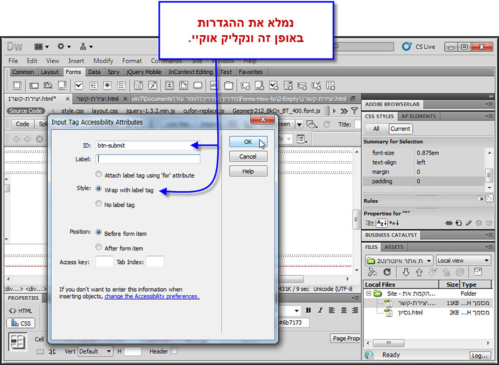This screenshot has height=365, width=499.
Task: Select the Wrap with label tag option
Action: (100, 190)
